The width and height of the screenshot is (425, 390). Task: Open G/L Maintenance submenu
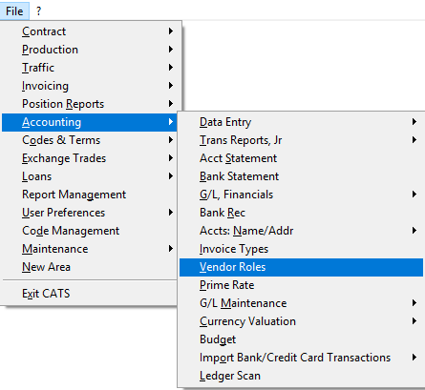pyautogui.click(x=301, y=303)
